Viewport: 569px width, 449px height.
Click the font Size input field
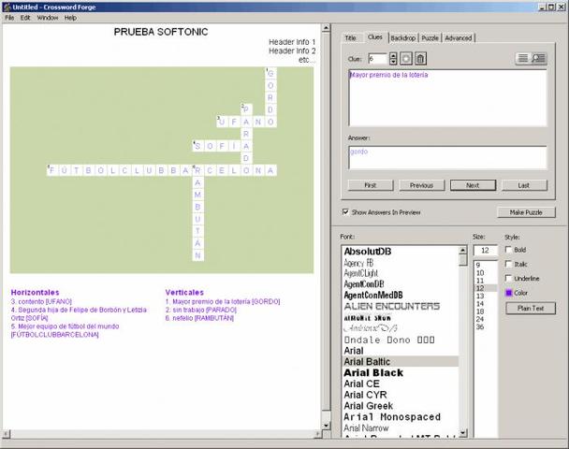485,251
